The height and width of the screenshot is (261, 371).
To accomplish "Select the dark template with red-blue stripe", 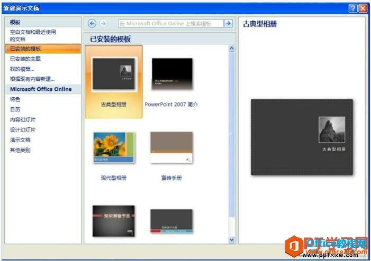I will coord(171,221).
